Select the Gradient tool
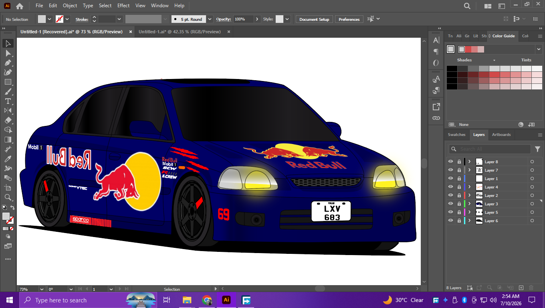 [8, 140]
